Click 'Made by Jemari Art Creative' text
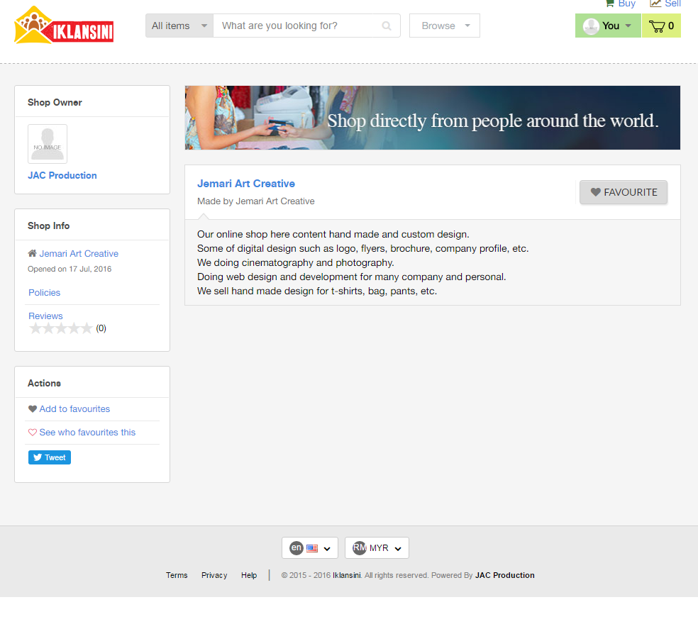The image size is (698, 629). [256, 201]
